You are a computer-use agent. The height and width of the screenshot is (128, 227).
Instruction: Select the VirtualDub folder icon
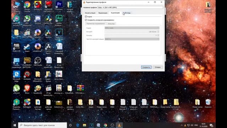[x=70, y=89]
